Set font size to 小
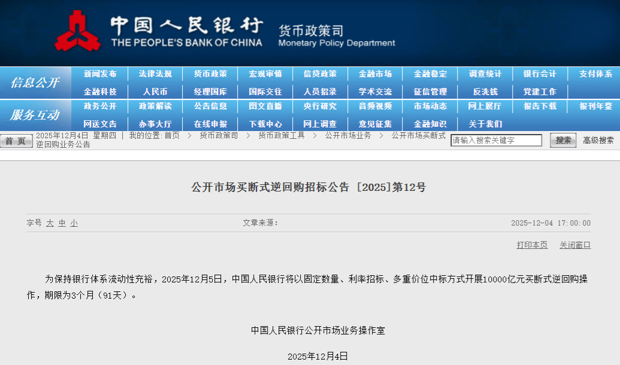The width and height of the screenshot is (620, 365). click(74, 223)
